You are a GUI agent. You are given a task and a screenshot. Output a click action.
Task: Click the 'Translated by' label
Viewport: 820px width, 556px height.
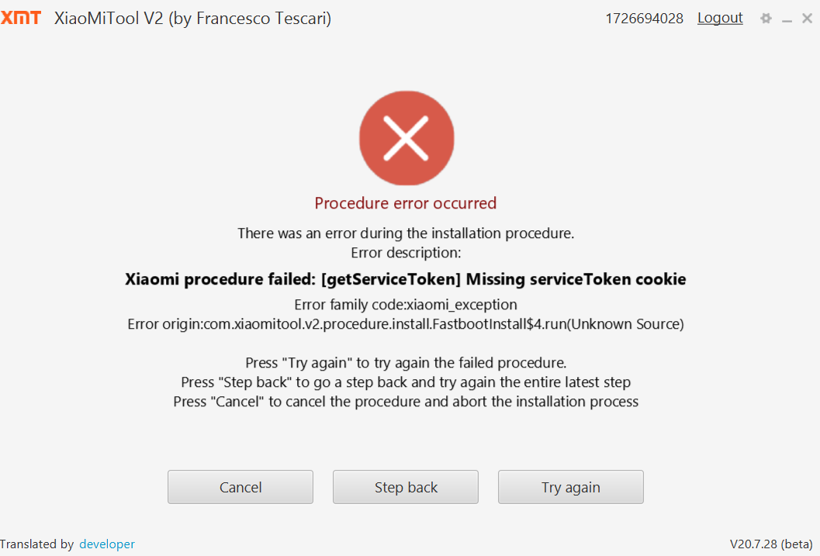tap(37, 544)
